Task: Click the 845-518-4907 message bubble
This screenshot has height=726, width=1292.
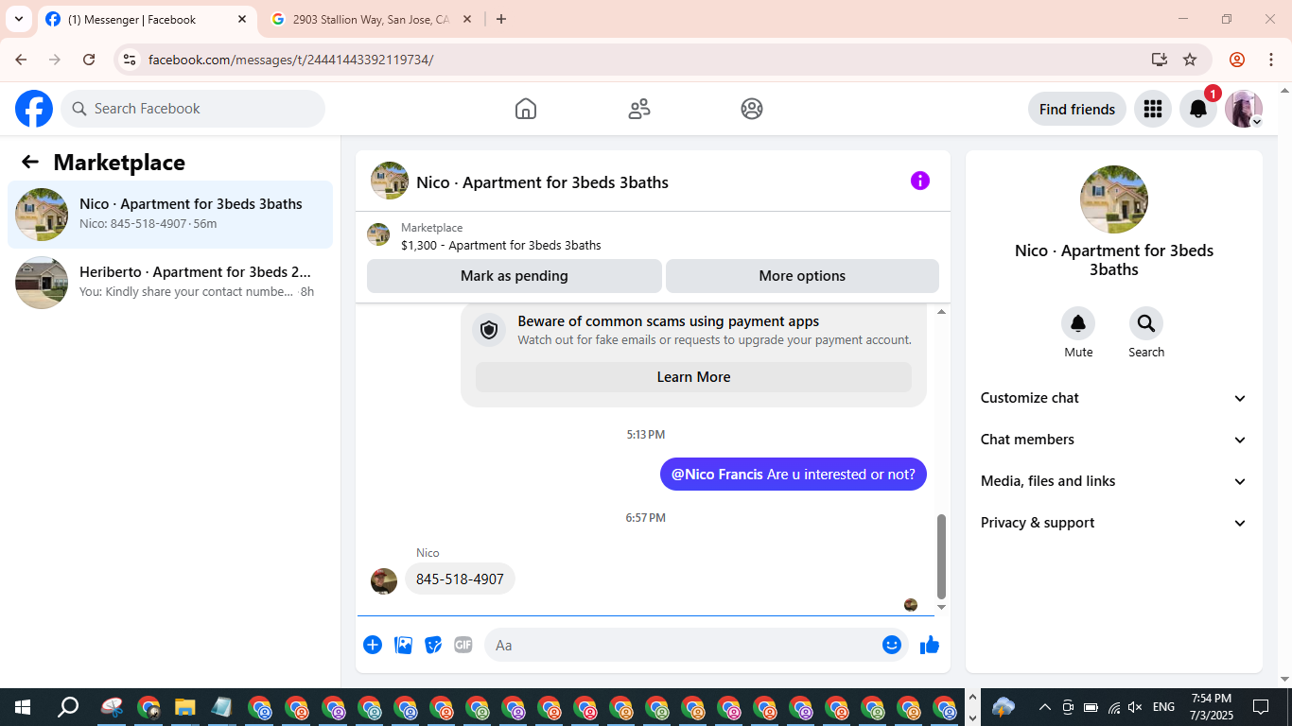Action: (460, 579)
